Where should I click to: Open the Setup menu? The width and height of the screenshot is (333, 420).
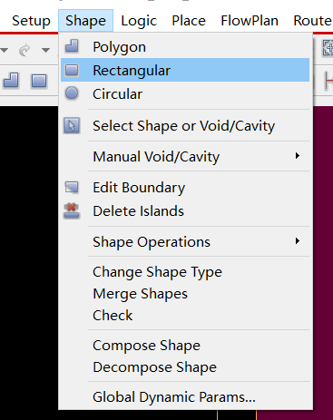[31, 21]
